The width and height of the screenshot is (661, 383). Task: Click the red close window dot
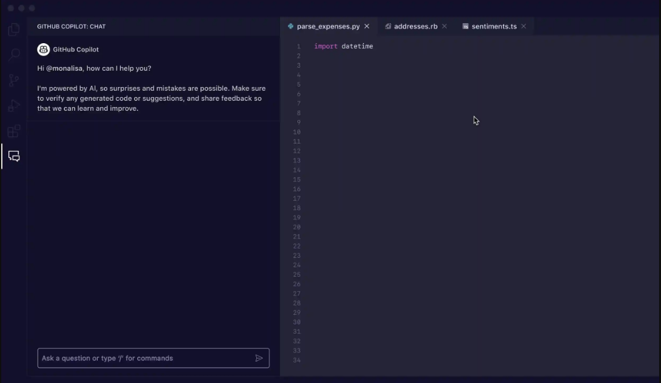coord(11,8)
